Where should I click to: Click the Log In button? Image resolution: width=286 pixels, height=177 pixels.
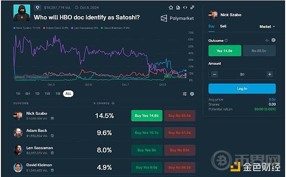pos(242,88)
